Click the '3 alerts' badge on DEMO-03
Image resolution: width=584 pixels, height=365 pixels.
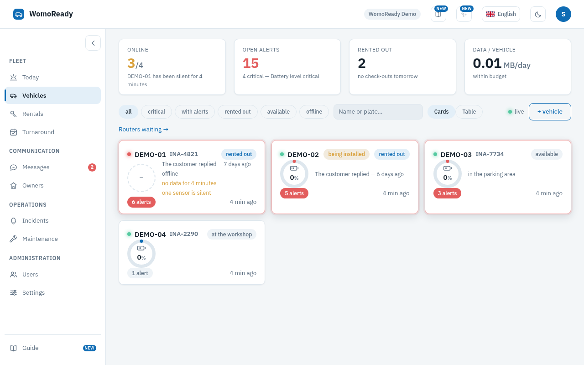coord(447,193)
